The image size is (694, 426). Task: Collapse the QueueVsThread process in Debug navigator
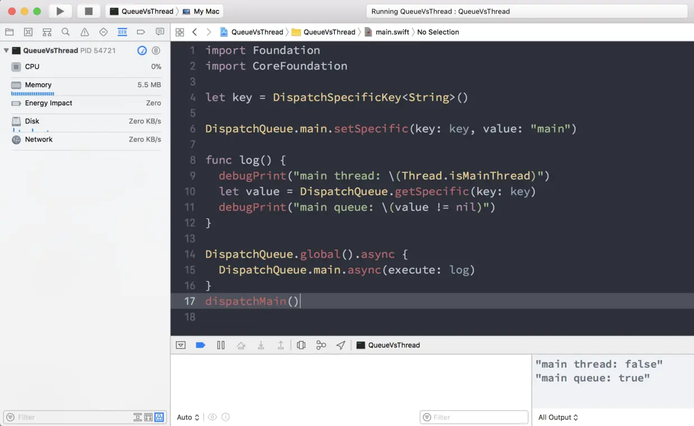tap(6, 50)
